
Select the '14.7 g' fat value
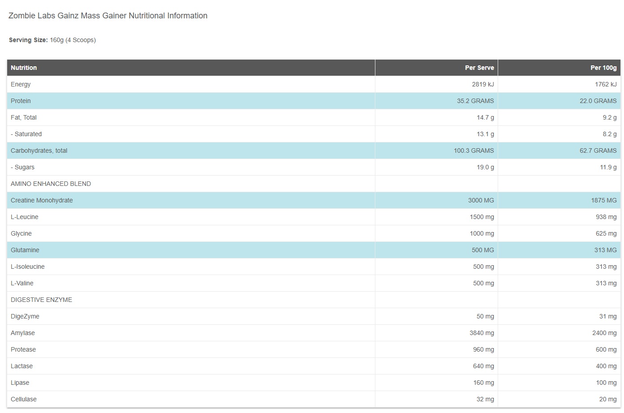tap(485, 117)
